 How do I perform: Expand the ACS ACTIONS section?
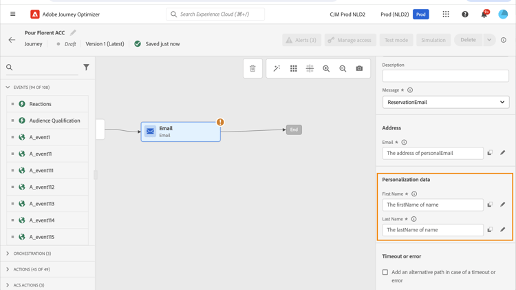coord(8,285)
